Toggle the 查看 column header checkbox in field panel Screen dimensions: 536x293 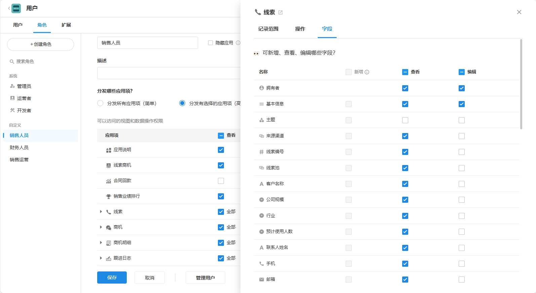pos(405,72)
